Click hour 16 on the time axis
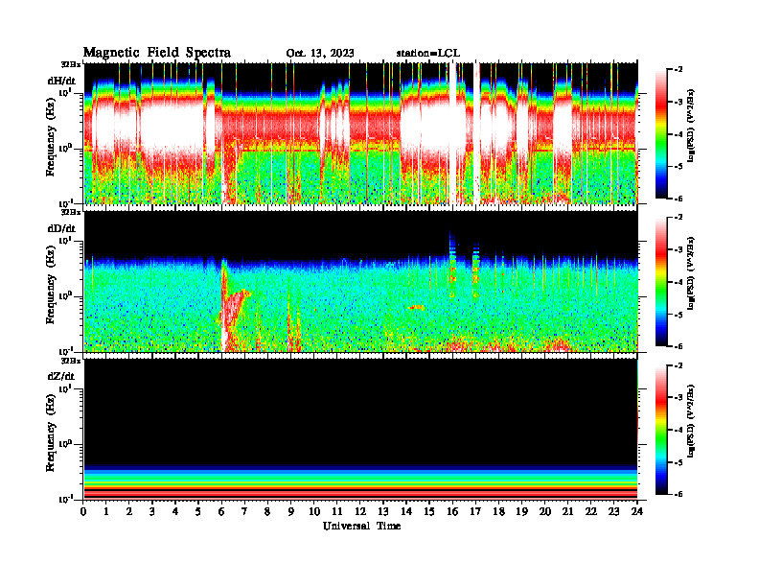Screen dimensions: 759x587 [x=452, y=511]
